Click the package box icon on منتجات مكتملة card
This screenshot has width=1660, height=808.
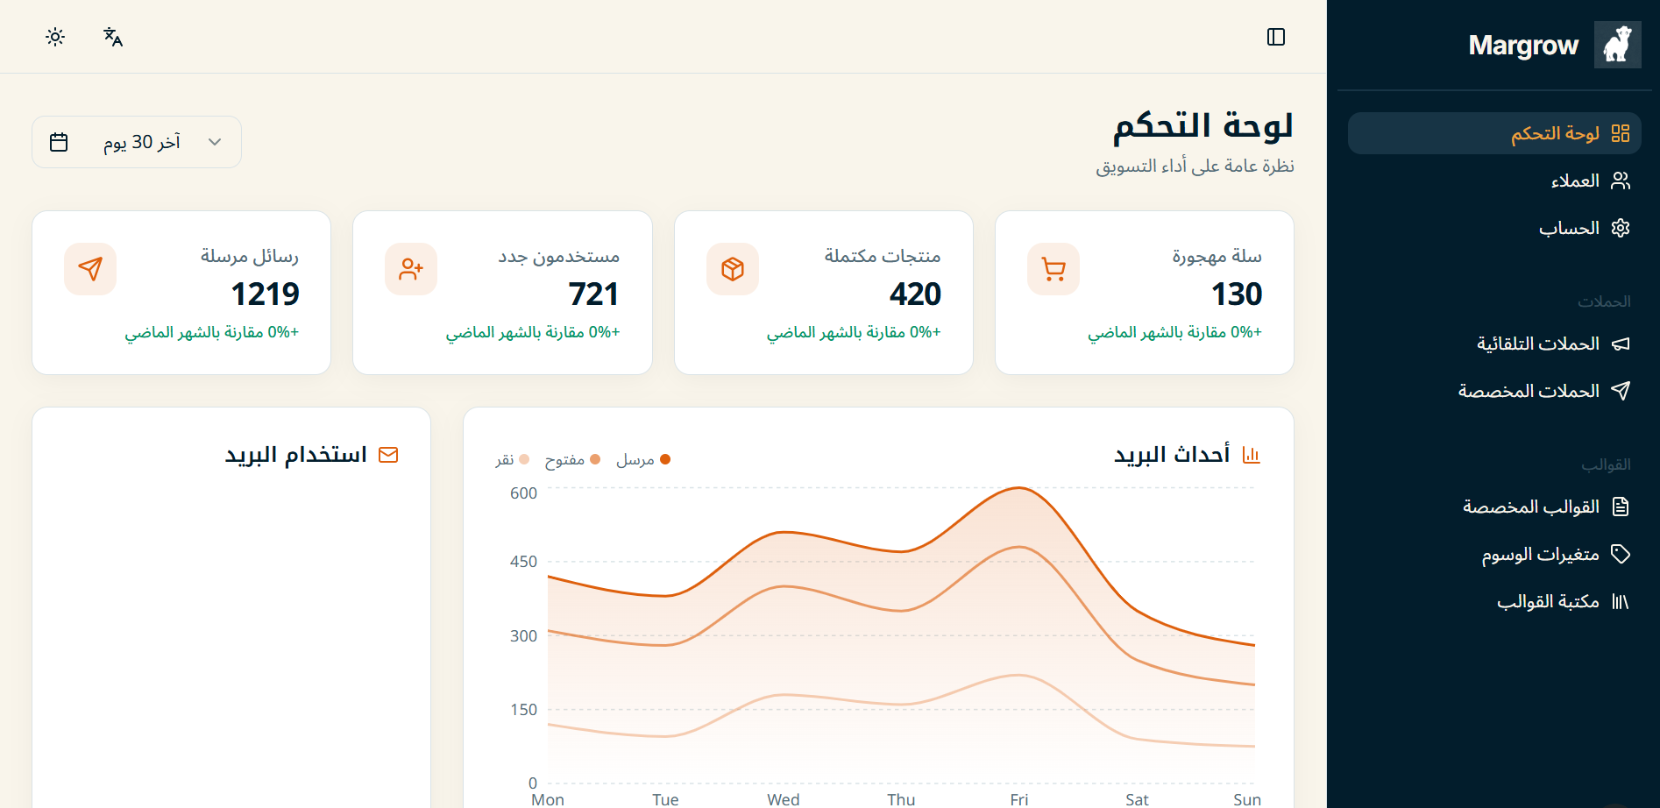733,269
